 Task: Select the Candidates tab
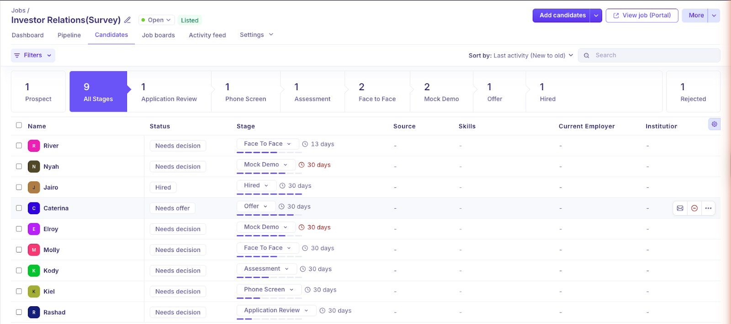111,35
